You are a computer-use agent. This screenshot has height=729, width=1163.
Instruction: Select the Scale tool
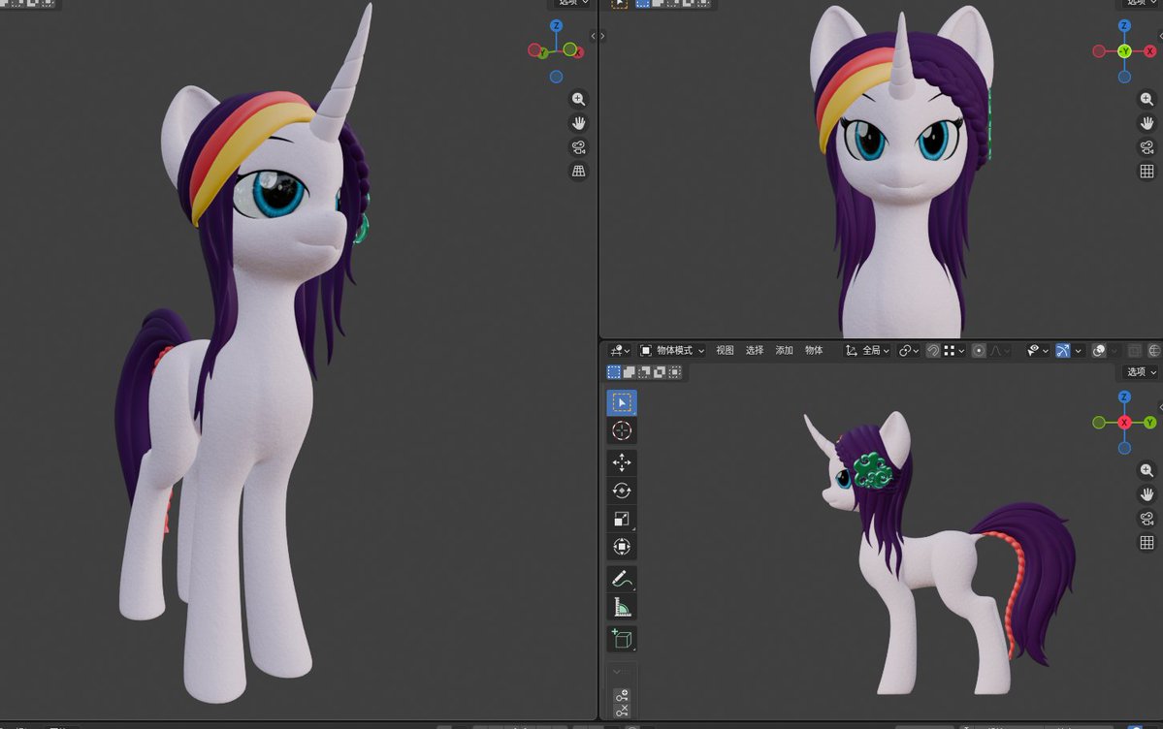[x=622, y=519]
